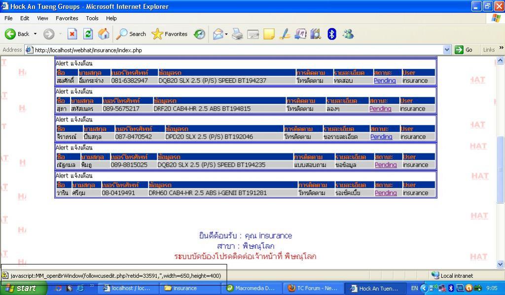
Task: Expand the Mail button dropdown arrow
Action: pyautogui.click(x=226, y=34)
